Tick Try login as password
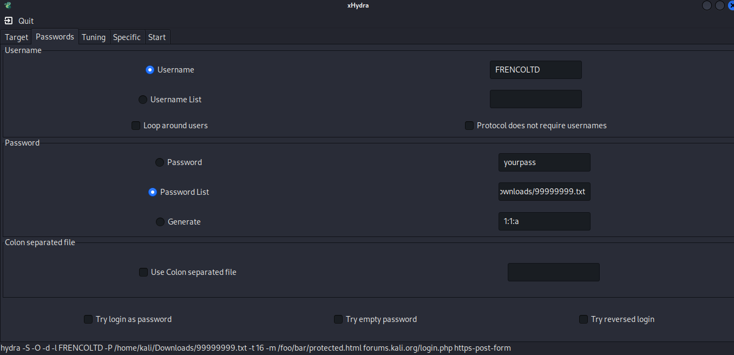The height and width of the screenshot is (355, 734). 88,319
